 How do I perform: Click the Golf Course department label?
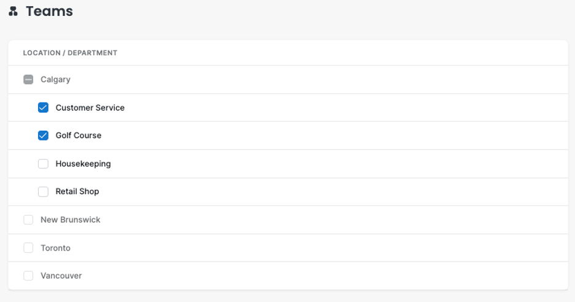79,136
